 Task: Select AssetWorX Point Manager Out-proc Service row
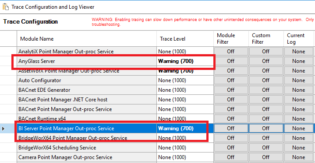[87, 71]
